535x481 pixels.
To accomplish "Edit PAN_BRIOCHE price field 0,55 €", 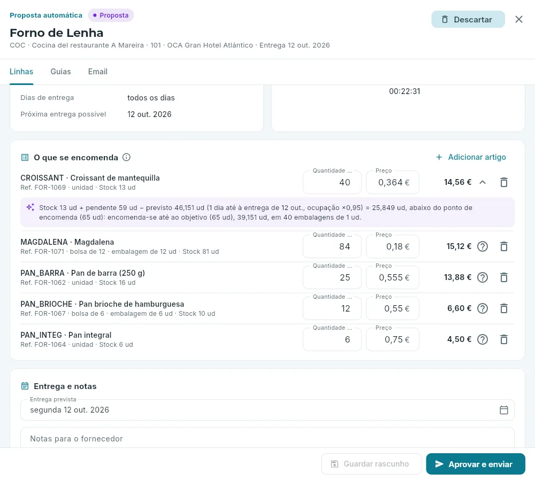I will [x=392, y=308].
